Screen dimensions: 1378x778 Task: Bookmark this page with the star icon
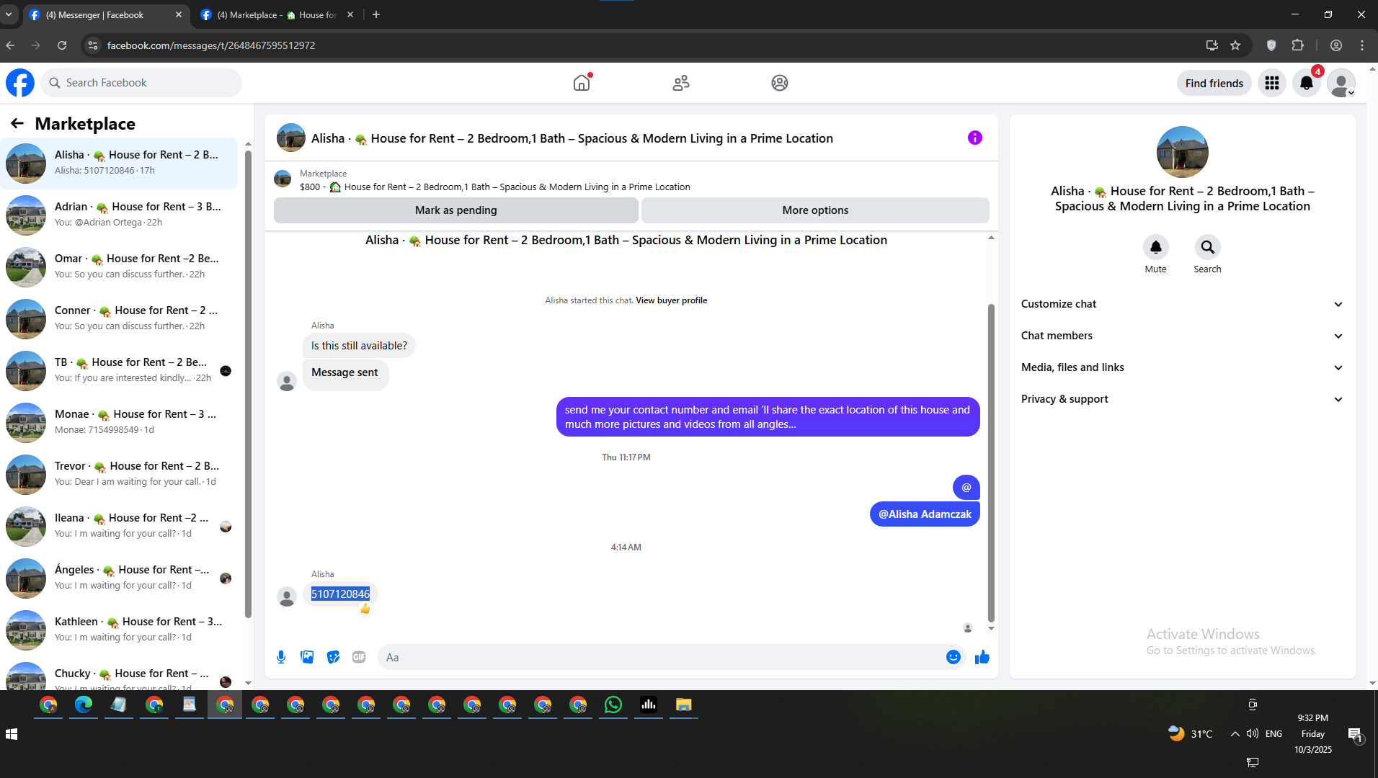pyautogui.click(x=1235, y=45)
